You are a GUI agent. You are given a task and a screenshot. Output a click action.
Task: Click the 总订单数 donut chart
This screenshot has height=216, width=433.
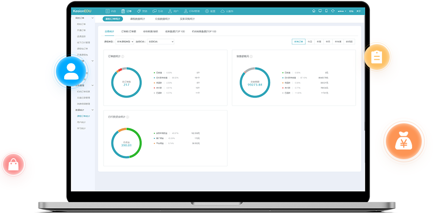(126, 83)
